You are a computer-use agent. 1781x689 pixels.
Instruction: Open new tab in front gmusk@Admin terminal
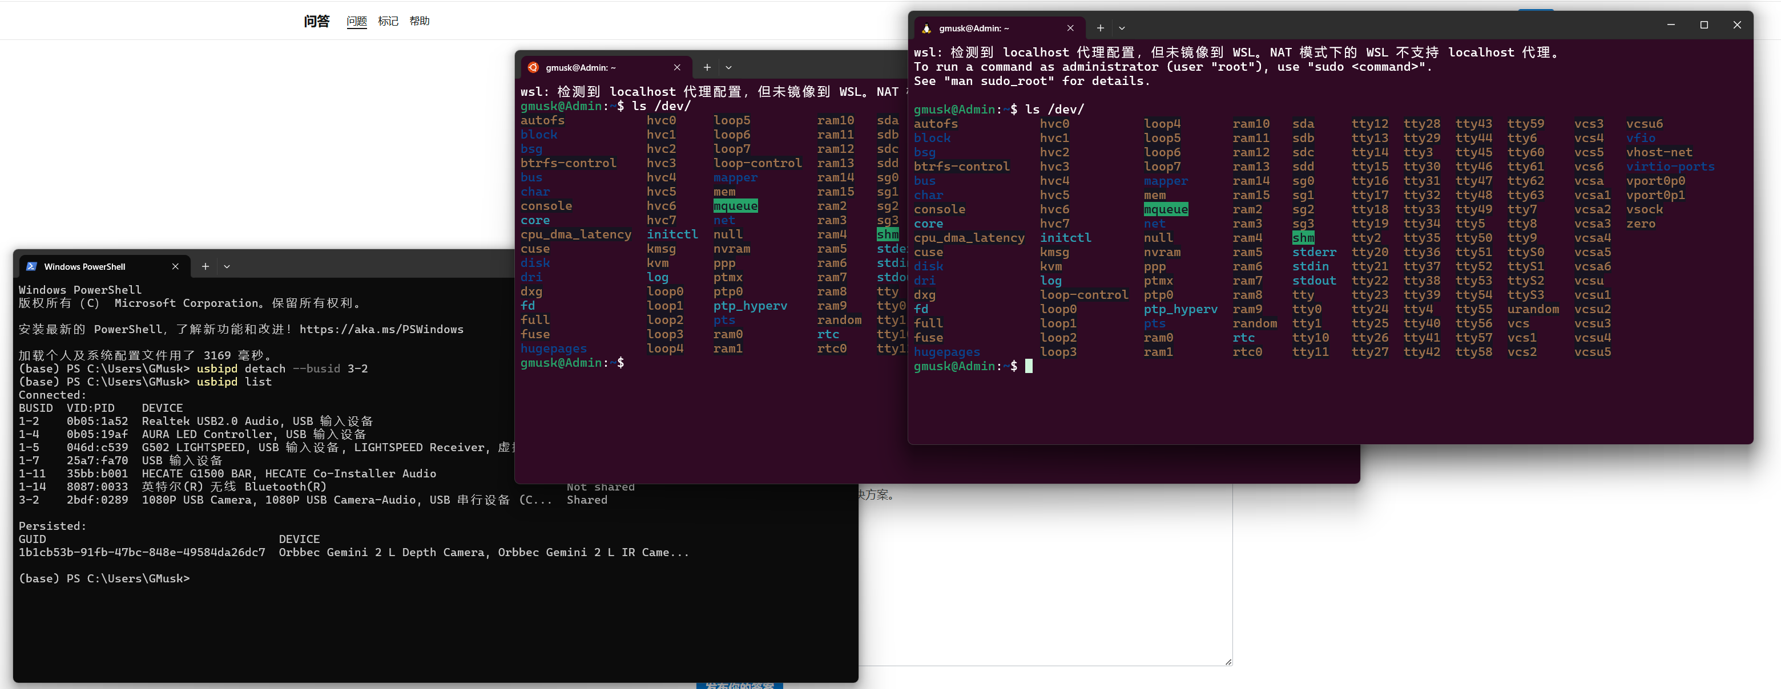click(1100, 29)
